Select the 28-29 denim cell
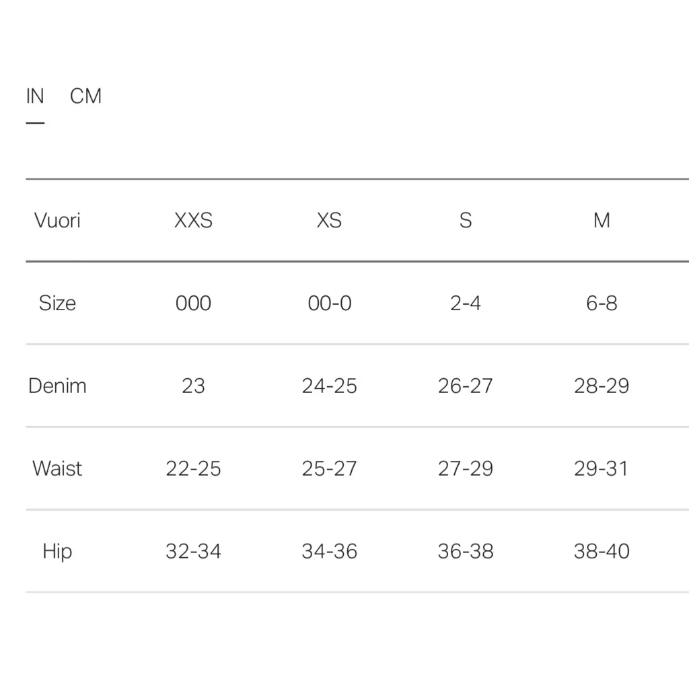Viewport: 689px width, 689px height. (602, 386)
